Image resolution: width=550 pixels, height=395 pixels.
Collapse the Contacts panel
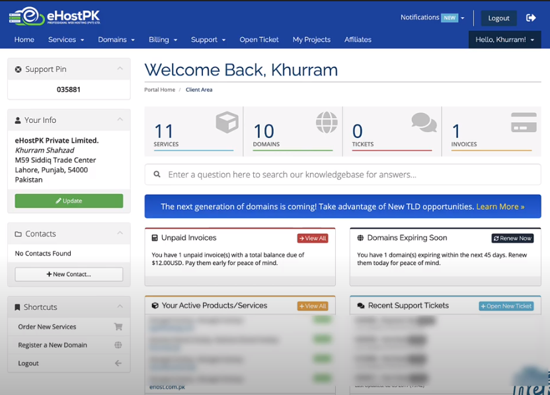[x=120, y=233]
